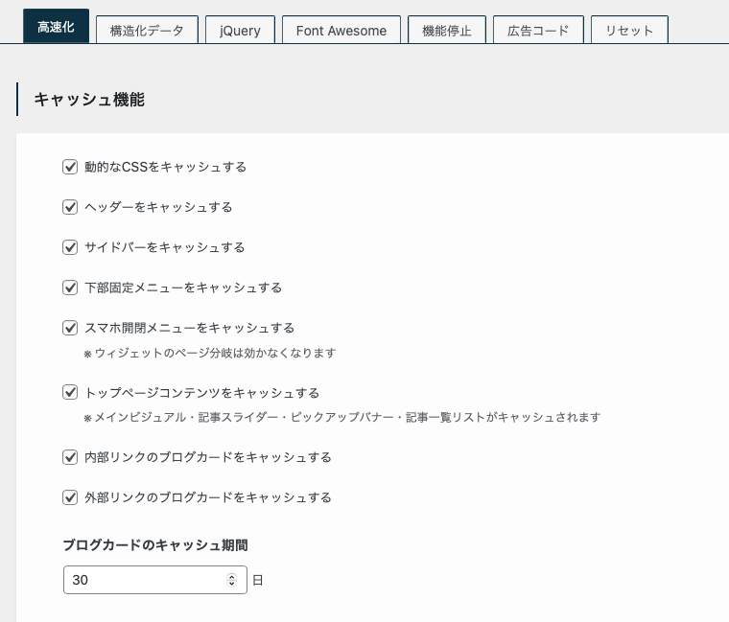The image size is (729, 622).
Task: Uncheck トップページコンテンツをキャッシュする checkbox
Action: pos(70,392)
